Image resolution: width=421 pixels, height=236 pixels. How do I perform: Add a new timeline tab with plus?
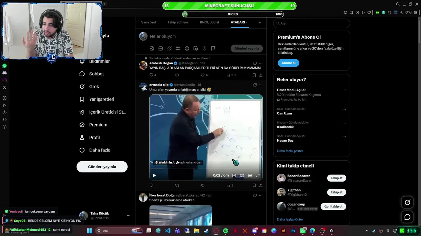tap(260, 22)
